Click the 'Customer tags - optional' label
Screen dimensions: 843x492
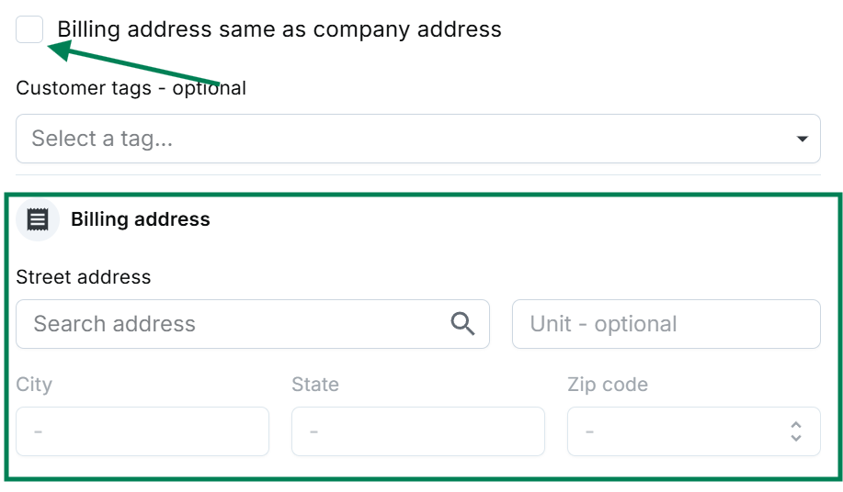click(131, 88)
